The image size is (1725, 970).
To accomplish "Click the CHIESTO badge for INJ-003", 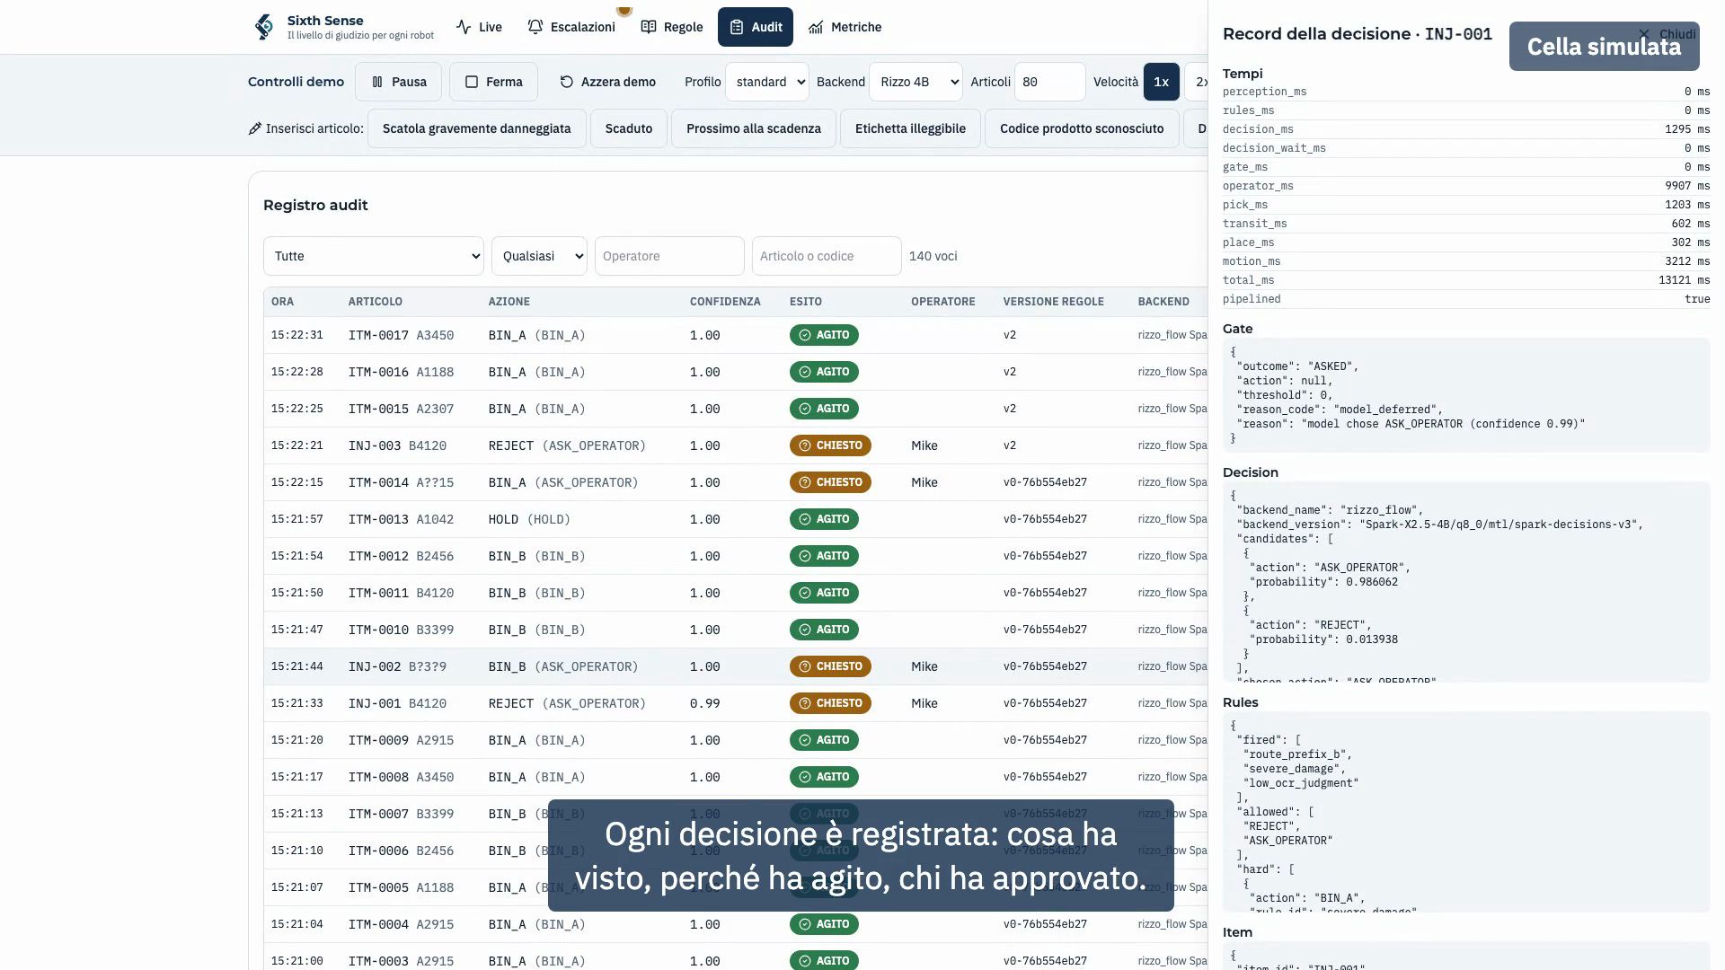I will (830, 445).
